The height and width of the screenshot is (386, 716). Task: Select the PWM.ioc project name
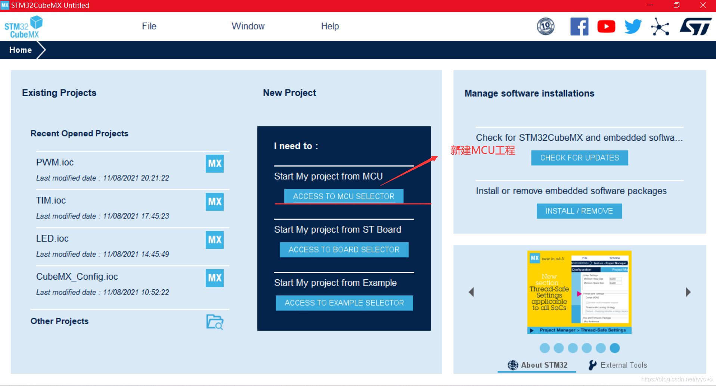(x=55, y=162)
